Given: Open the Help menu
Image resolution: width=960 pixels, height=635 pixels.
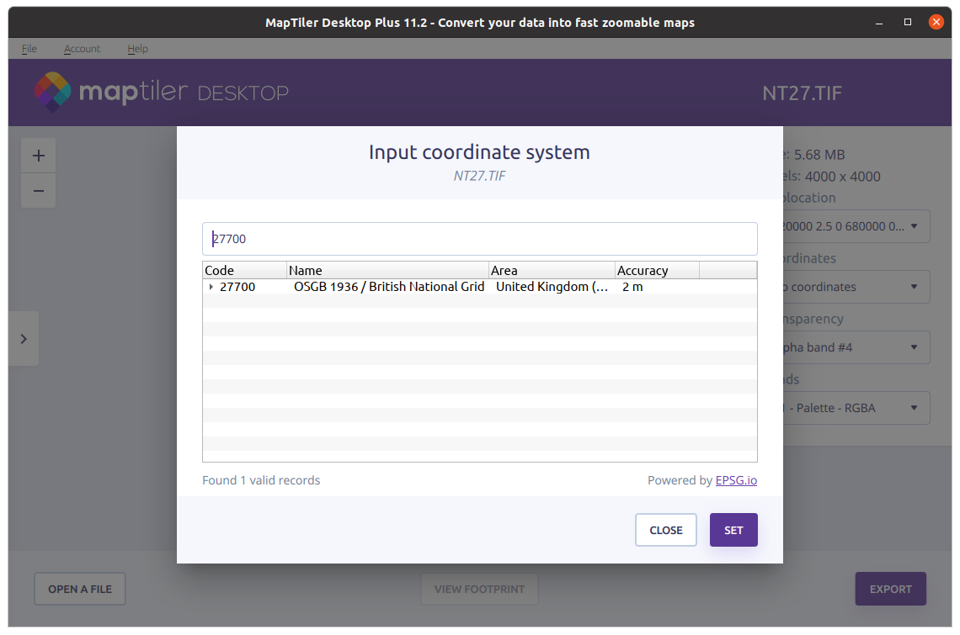Looking at the screenshot, I should click(137, 49).
